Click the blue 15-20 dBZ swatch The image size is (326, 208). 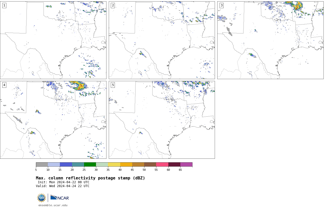66,164
